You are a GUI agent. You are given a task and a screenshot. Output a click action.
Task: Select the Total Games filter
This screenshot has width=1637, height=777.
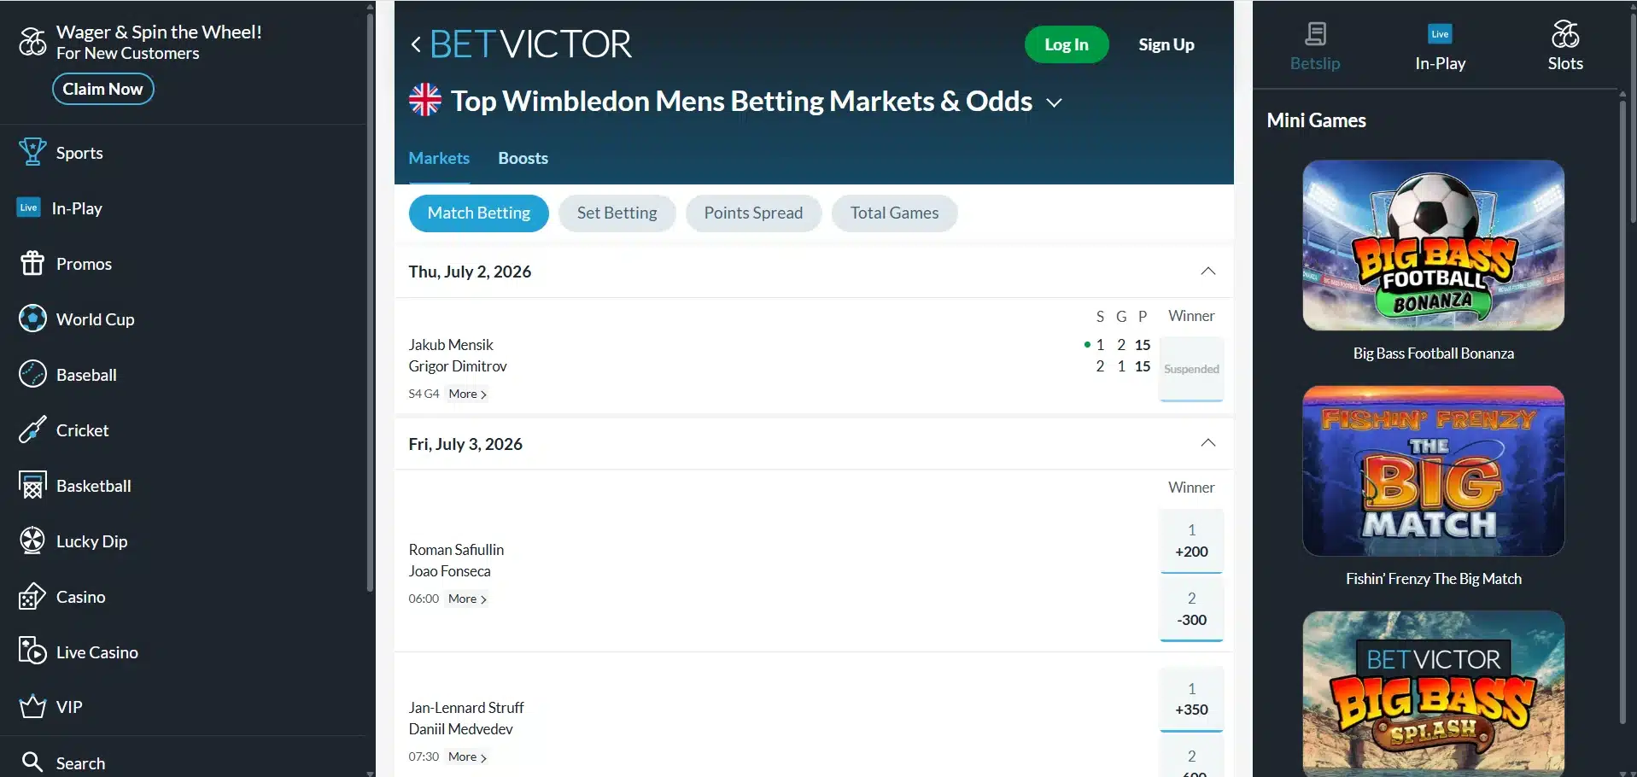pos(894,213)
